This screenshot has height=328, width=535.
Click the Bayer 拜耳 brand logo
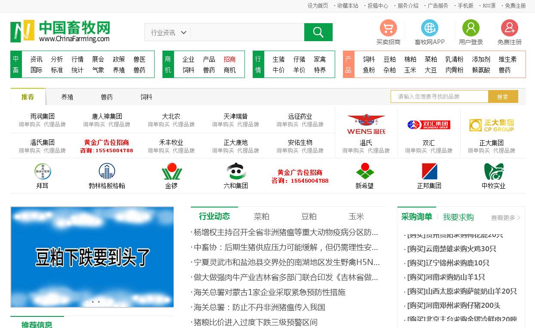click(x=43, y=172)
